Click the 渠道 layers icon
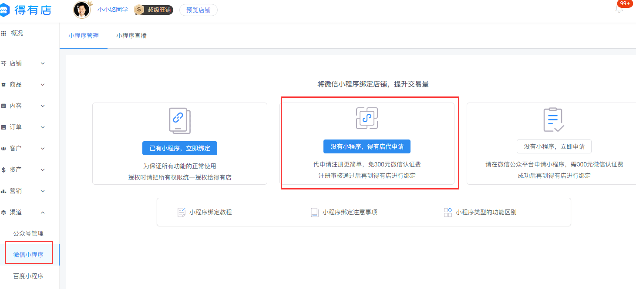 (3, 213)
